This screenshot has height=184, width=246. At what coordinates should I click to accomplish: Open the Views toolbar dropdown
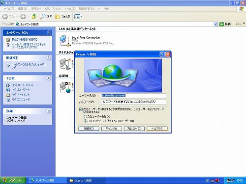pos(78,17)
